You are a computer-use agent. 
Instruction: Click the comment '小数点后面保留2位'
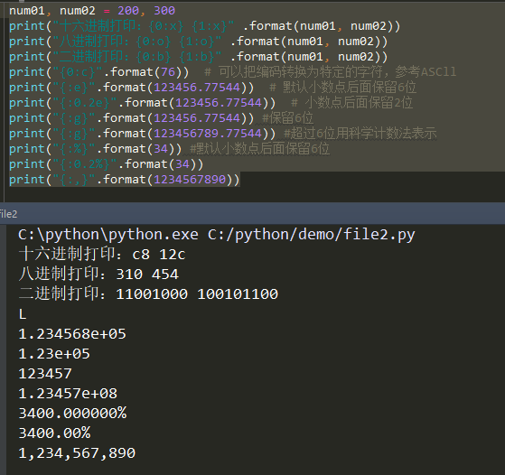tap(352, 103)
